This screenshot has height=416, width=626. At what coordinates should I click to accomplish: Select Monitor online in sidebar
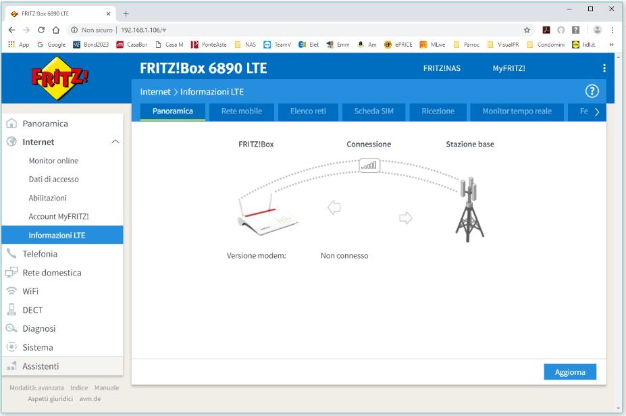(x=53, y=161)
